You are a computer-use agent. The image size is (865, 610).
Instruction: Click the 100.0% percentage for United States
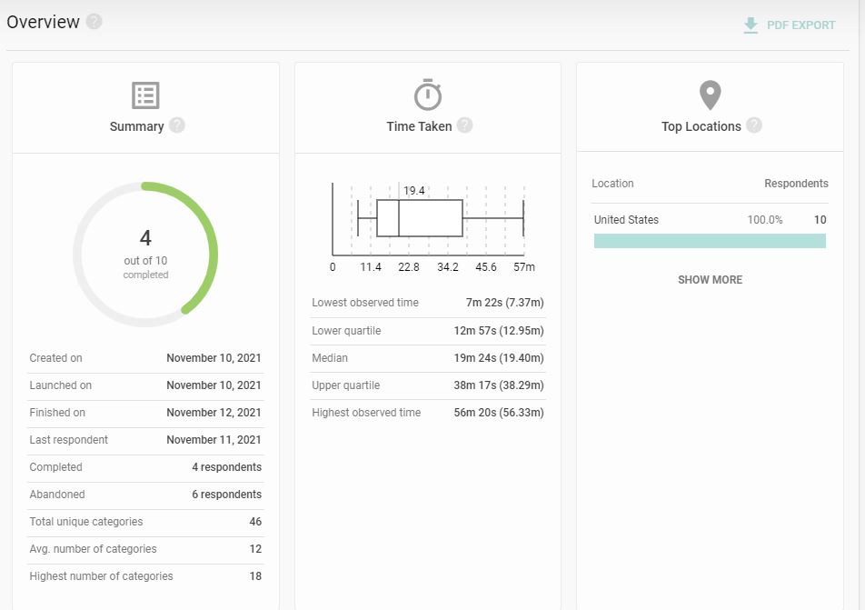pos(765,220)
